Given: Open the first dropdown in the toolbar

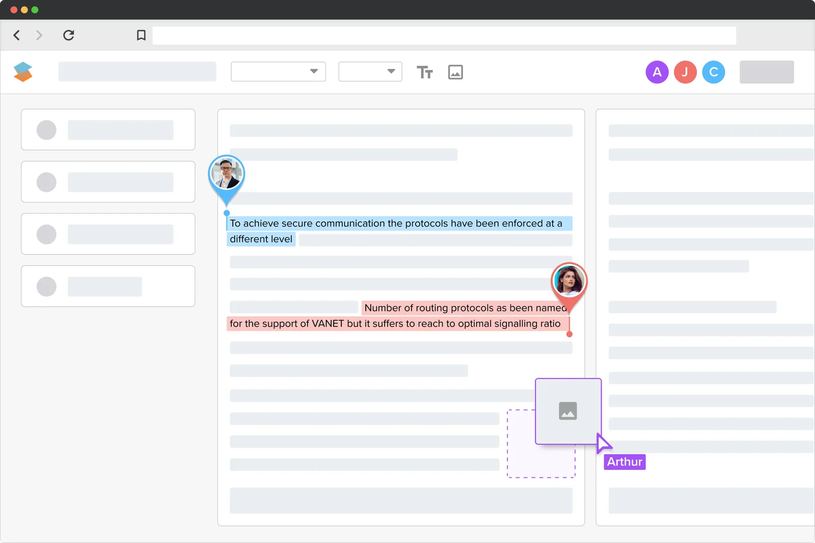Looking at the screenshot, I should [x=278, y=71].
